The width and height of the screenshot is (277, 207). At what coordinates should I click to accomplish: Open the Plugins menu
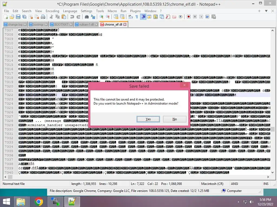[135, 11]
